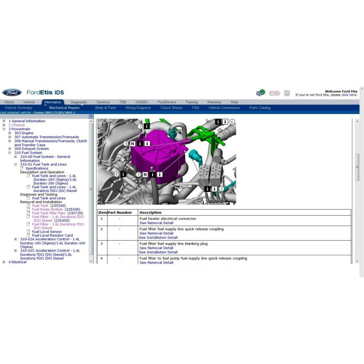Viewport: 364px width, 364px height.
Task: Open the Vehicle Summary submenu
Action: pyautogui.click(x=18, y=108)
